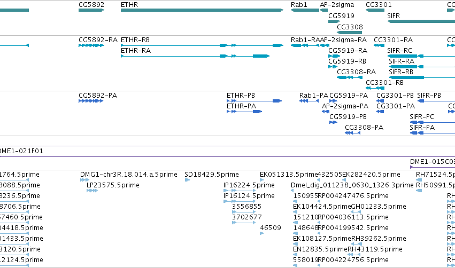The height and width of the screenshot is (268, 455).
Task: Click the GH01233.5prime EST label
Action: (379, 207)
